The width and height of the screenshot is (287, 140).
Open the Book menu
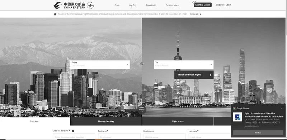(x=117, y=5)
